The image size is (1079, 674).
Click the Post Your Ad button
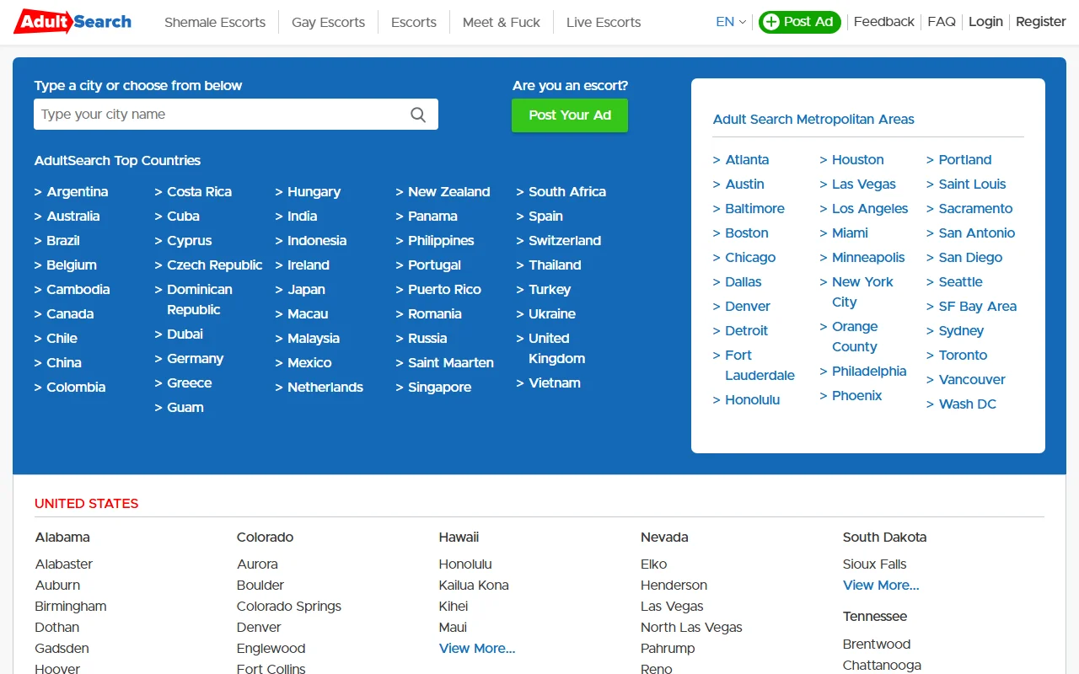pos(570,115)
